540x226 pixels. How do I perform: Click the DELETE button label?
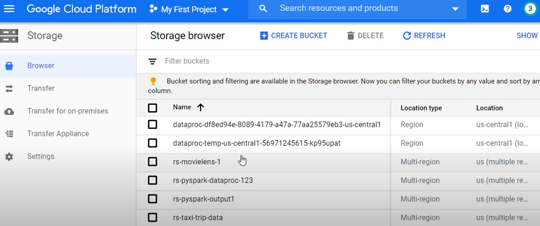pos(371,36)
